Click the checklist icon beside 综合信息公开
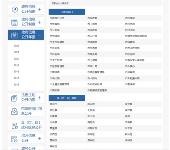The height and width of the screenshot is (150, 170). [14, 138]
